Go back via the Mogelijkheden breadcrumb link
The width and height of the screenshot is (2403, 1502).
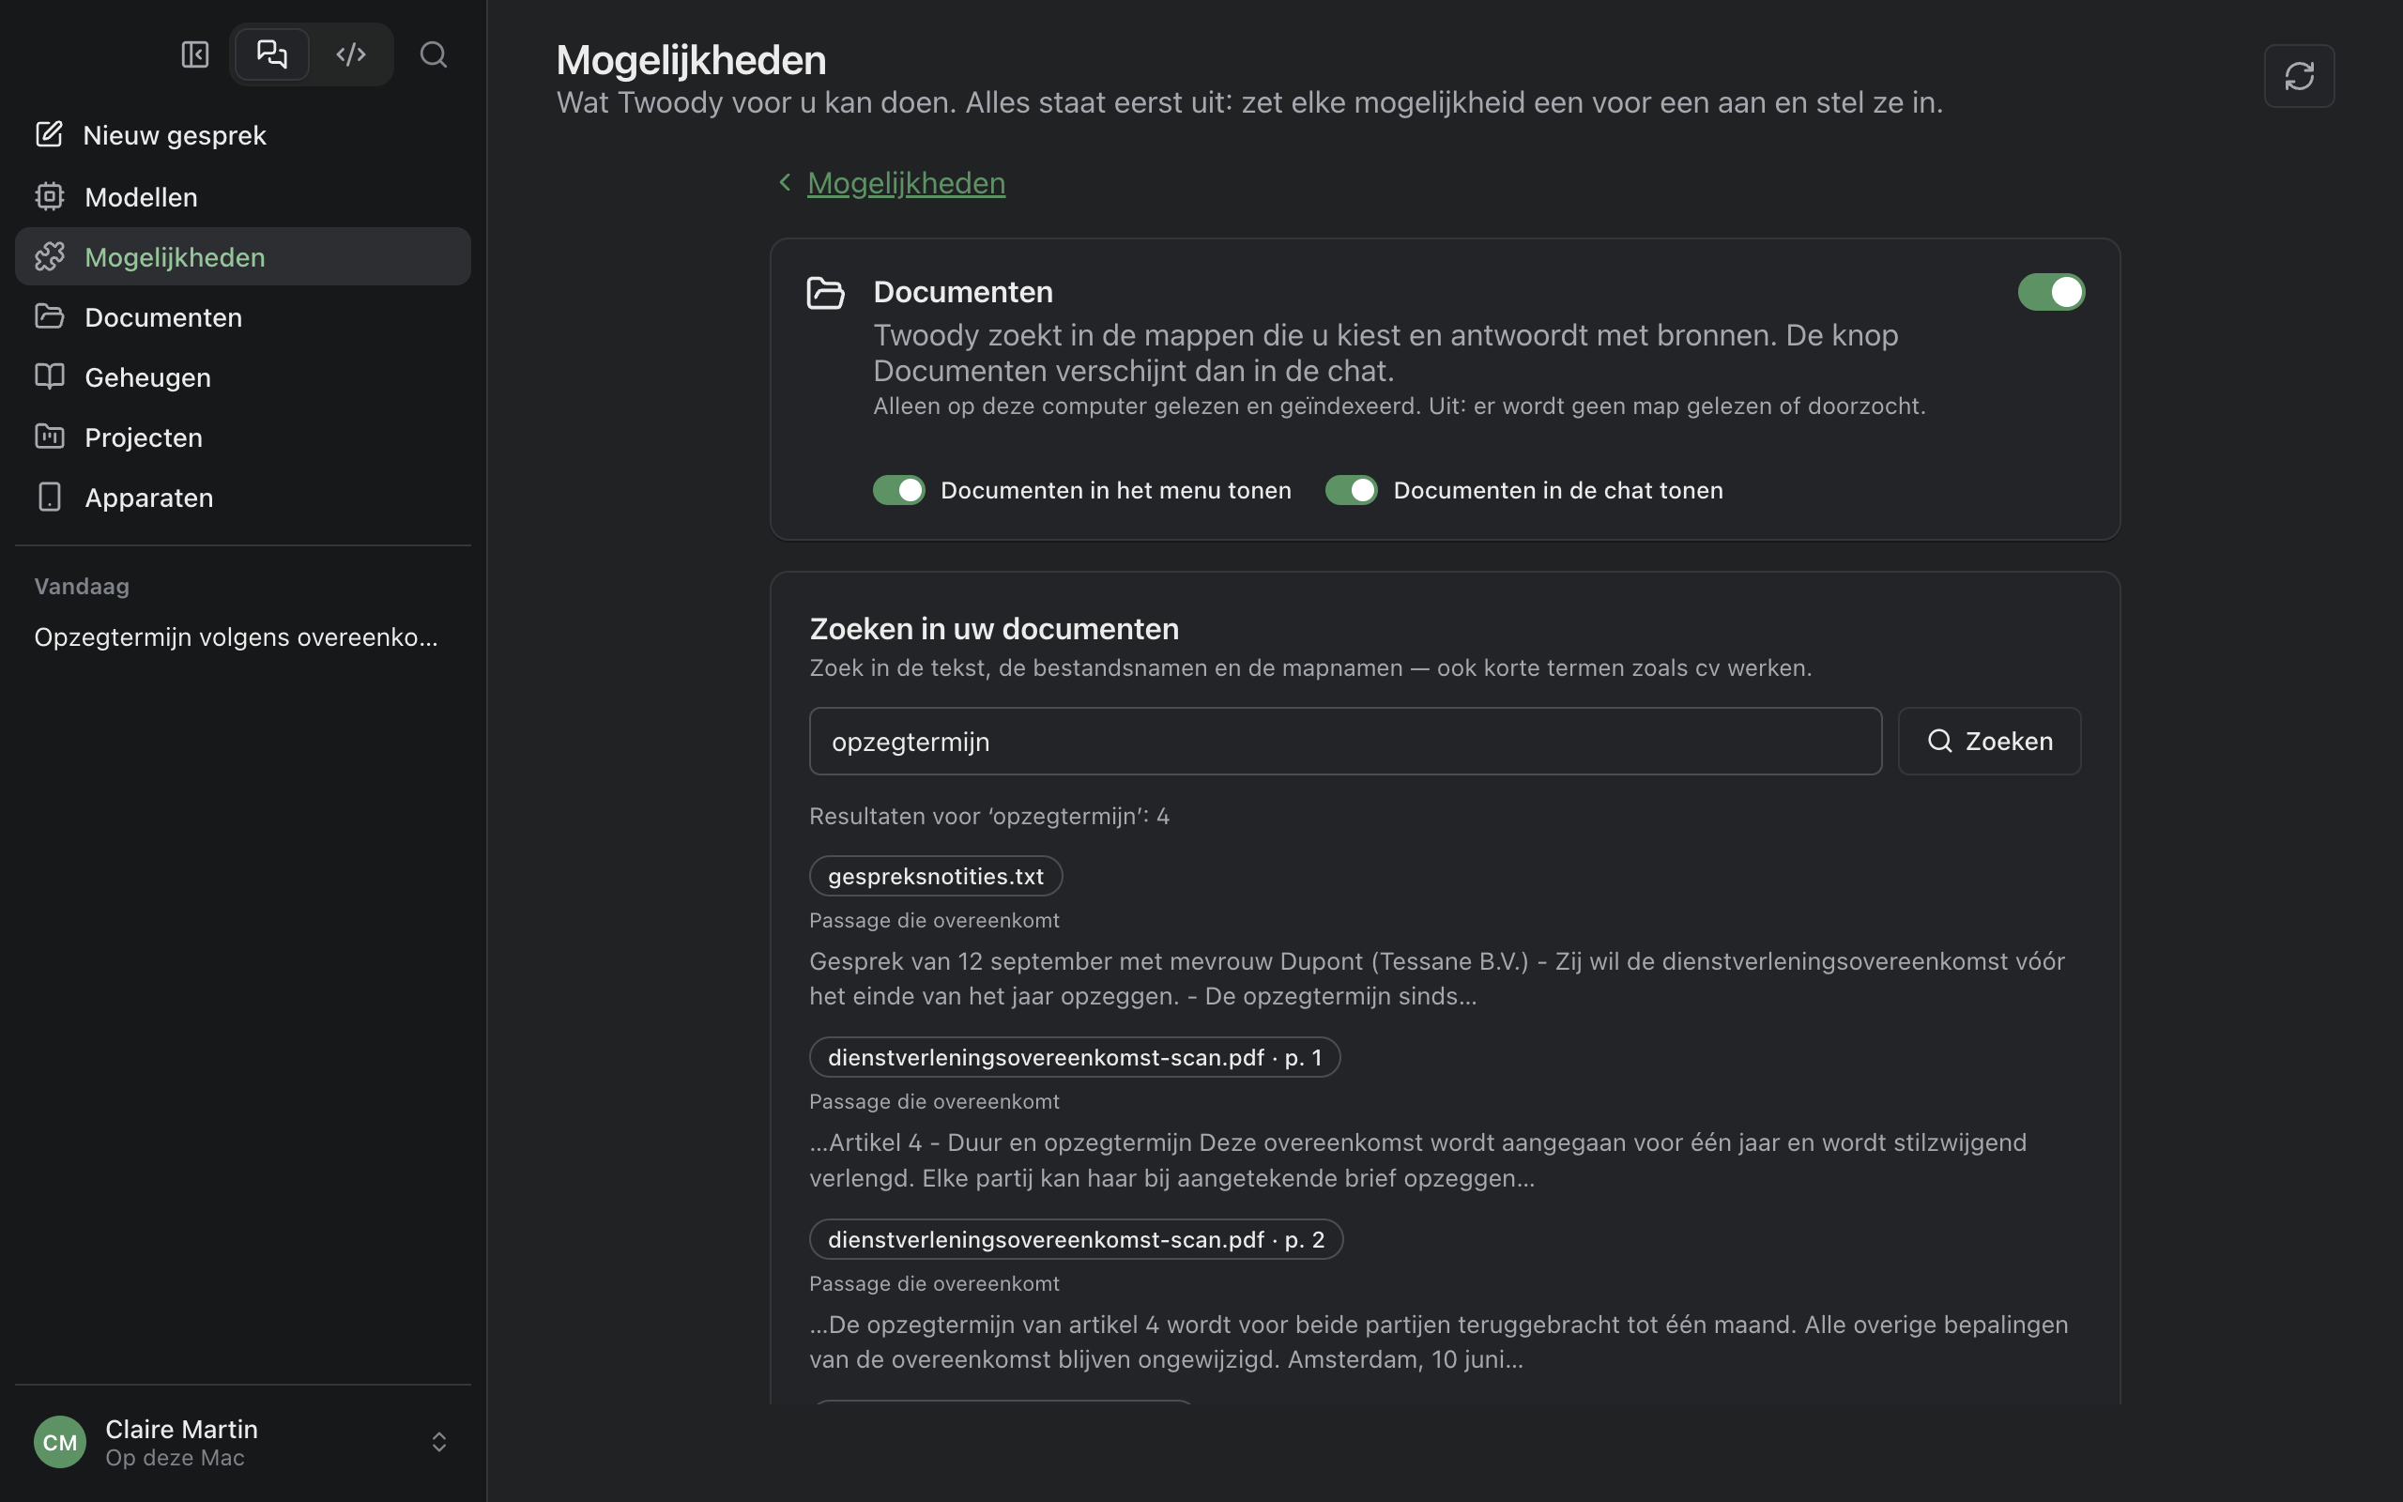tap(906, 183)
